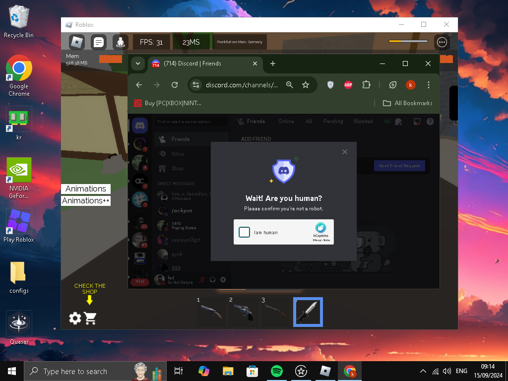Open a new Chrome tab
The width and height of the screenshot is (508, 381).
click(x=273, y=63)
